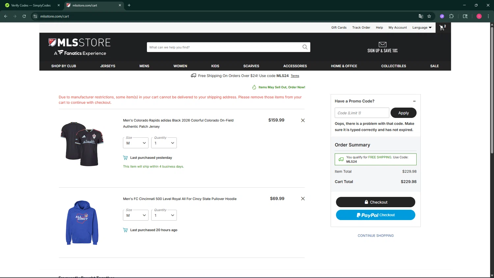Click the promo Code (Limit 1) field
The height and width of the screenshot is (278, 494).
362,113
